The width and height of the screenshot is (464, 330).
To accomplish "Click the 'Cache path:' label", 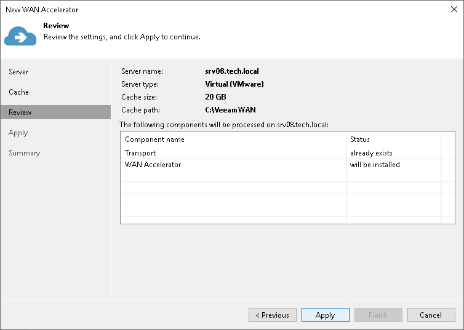I will tap(140, 110).
